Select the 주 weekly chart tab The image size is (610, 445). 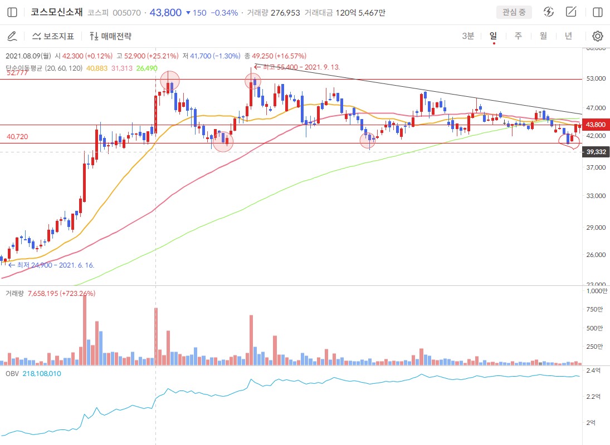pos(518,36)
